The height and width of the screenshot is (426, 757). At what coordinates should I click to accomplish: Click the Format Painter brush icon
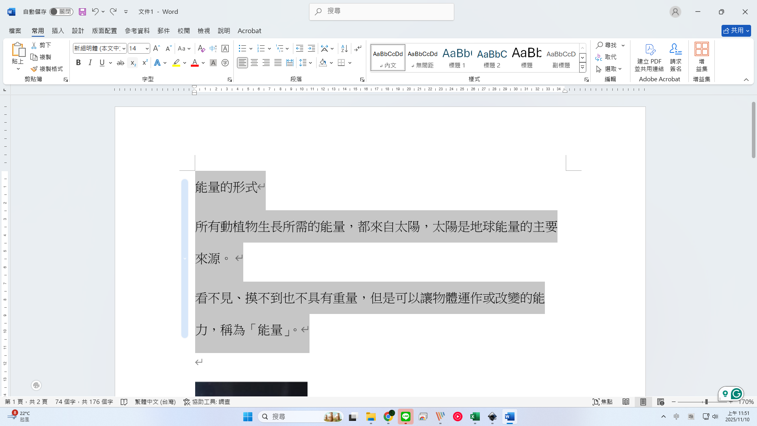(x=34, y=69)
